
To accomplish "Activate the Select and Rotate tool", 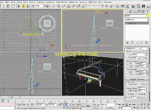I will tap(28, 6).
